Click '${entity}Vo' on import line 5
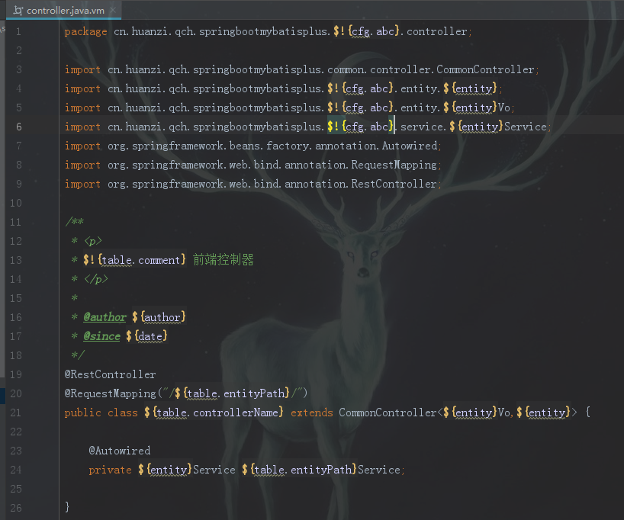Screen dimensions: 624x520 click(x=476, y=108)
